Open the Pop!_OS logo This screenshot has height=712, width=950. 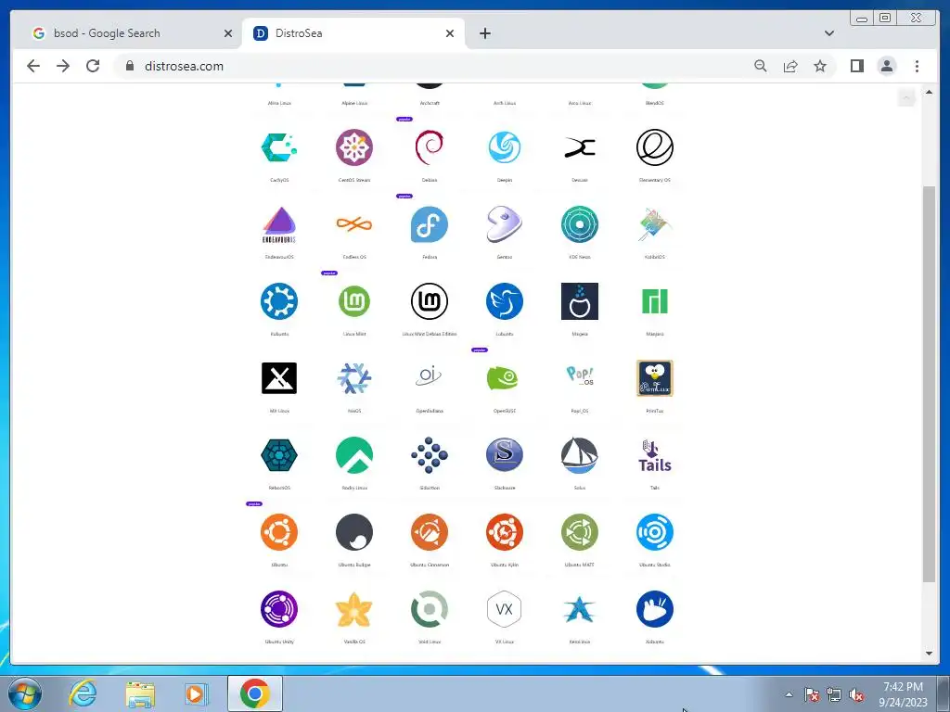point(580,376)
